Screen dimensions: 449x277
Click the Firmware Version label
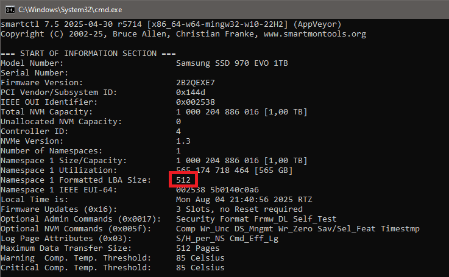tap(41, 83)
